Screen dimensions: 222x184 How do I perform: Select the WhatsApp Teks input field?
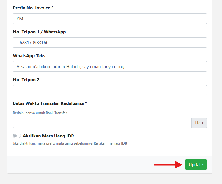110,67
